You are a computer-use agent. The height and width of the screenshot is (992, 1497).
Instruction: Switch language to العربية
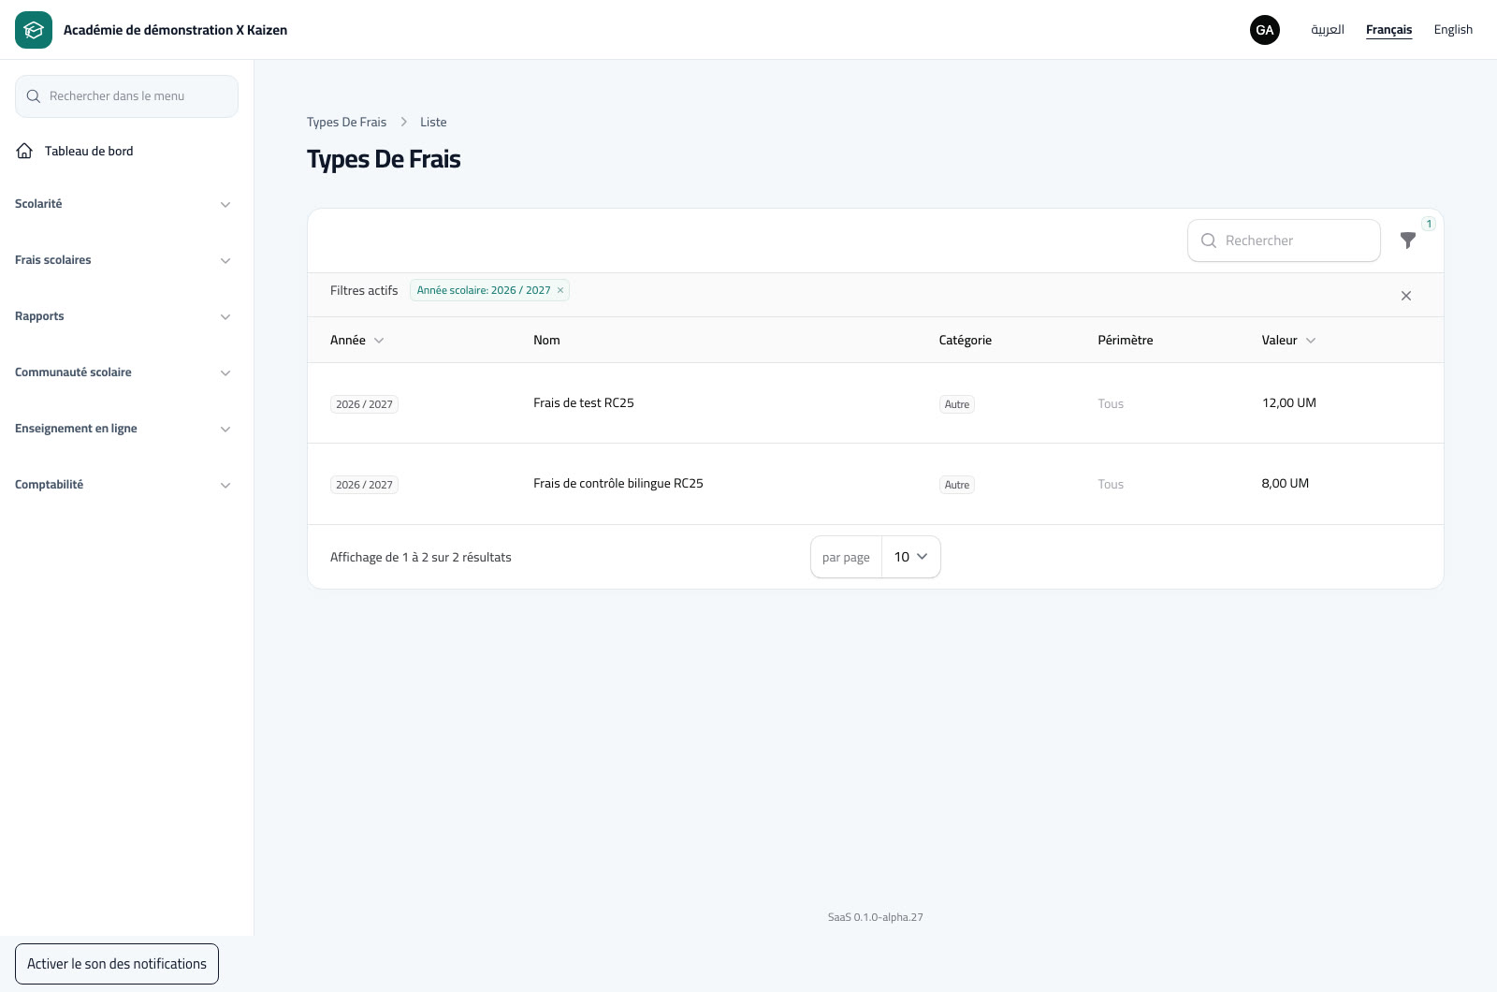(1327, 30)
